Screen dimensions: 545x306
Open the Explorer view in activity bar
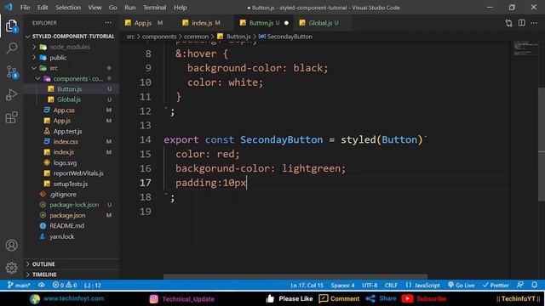coord(11,26)
